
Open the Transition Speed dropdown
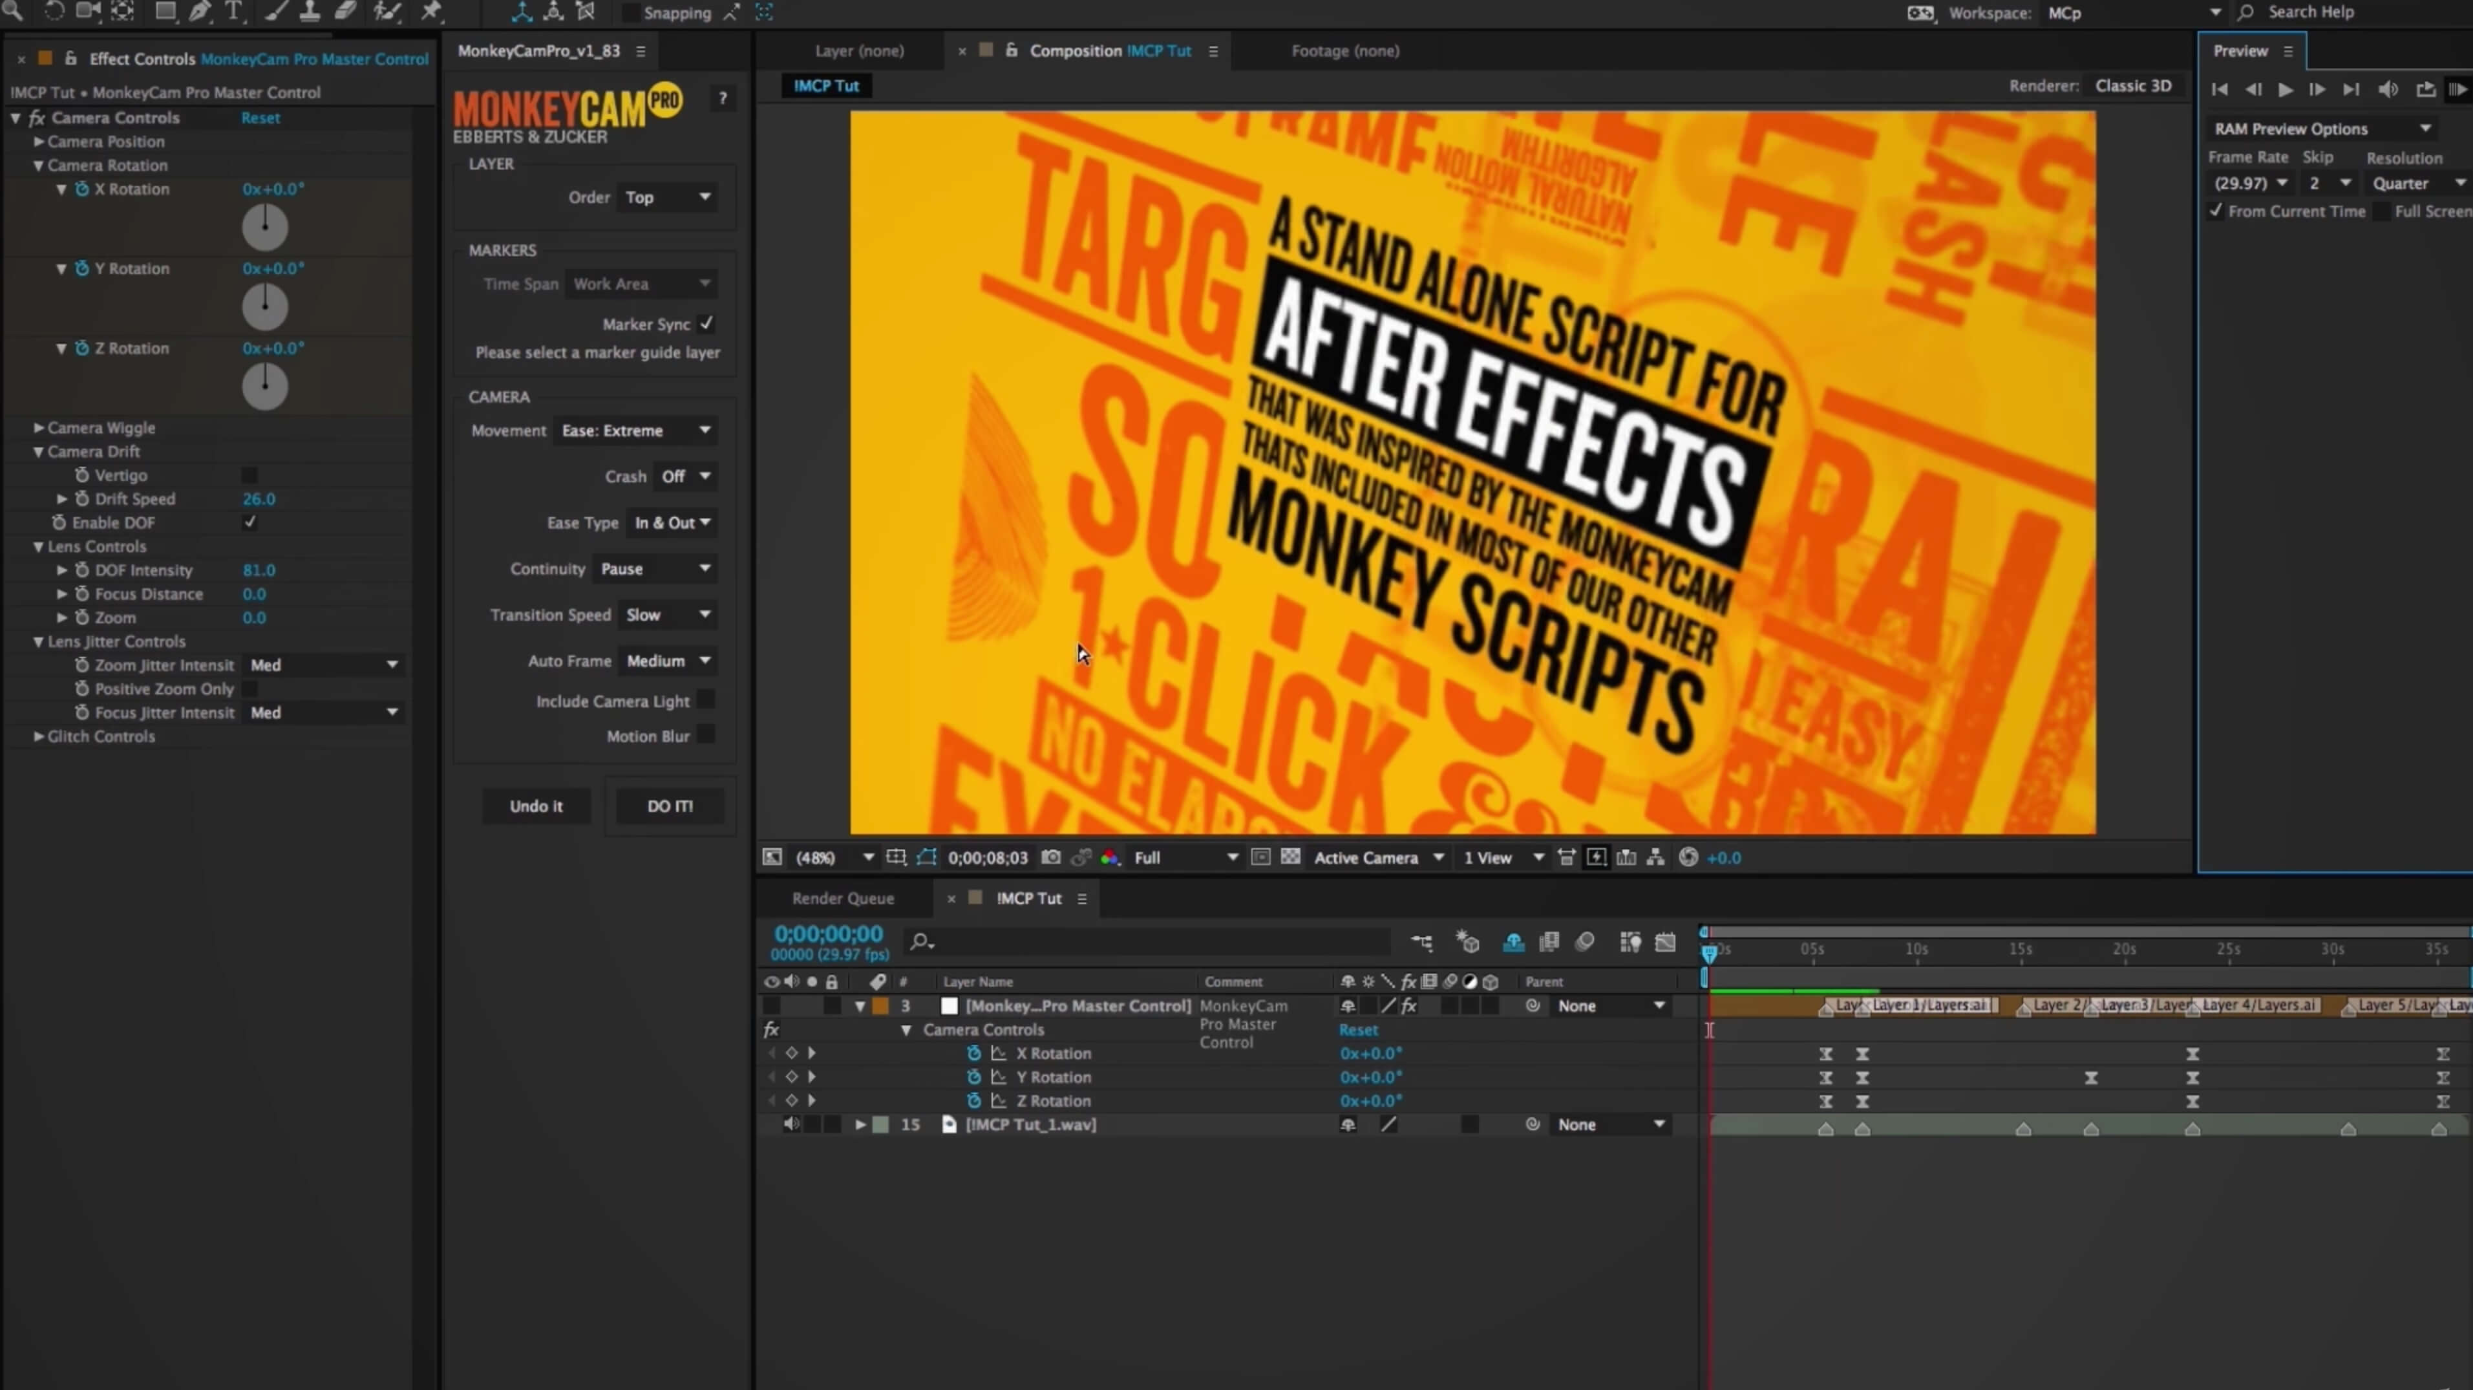(668, 614)
